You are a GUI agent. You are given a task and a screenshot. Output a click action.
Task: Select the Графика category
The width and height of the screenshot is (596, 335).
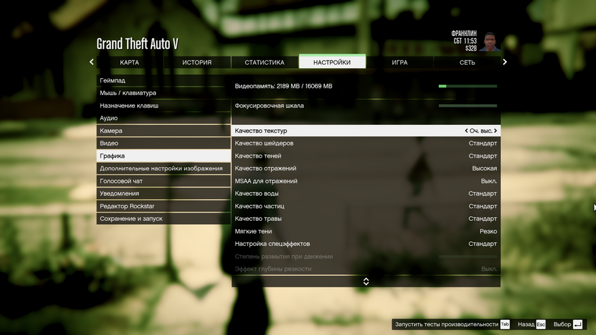point(164,156)
